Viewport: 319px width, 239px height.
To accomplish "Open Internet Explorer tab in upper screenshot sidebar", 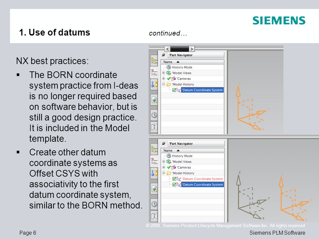I will point(154,100).
